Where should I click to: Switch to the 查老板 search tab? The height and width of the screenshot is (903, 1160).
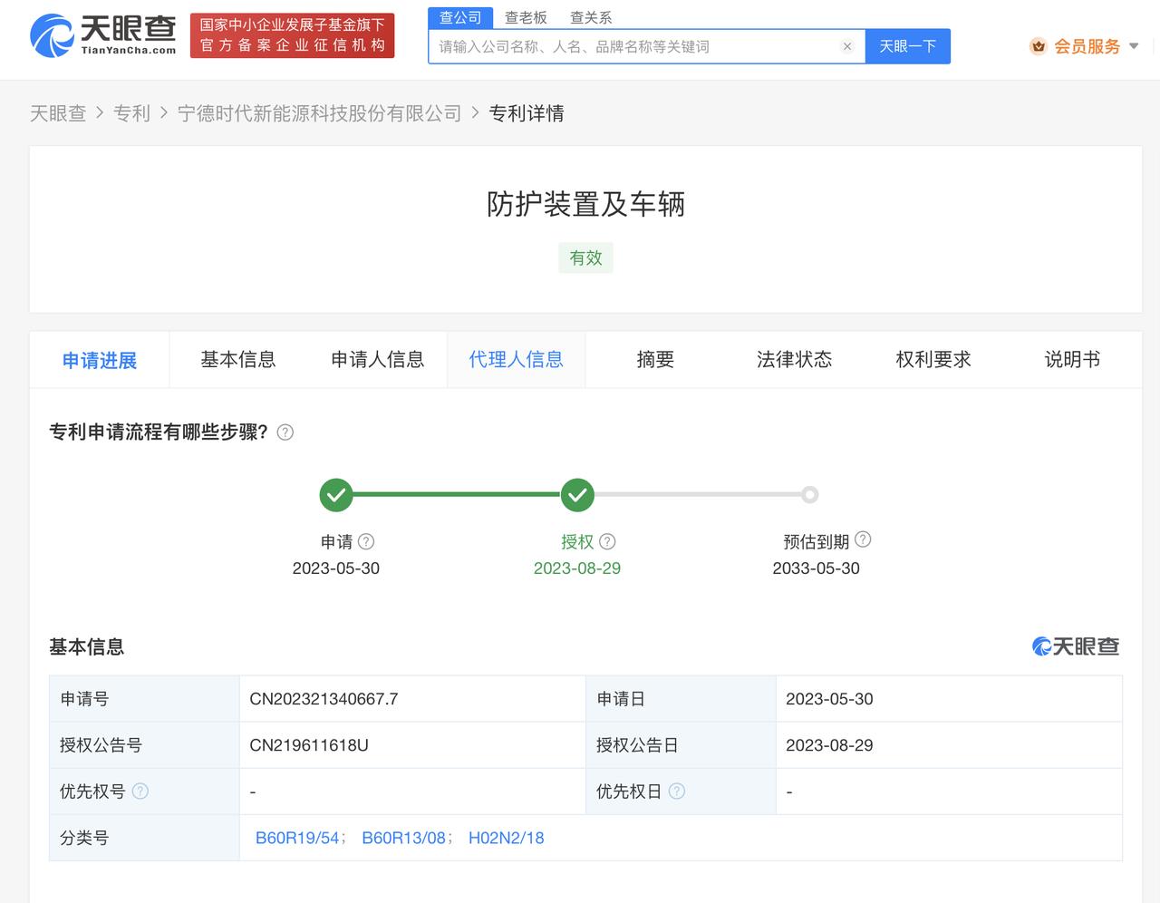pyautogui.click(x=527, y=16)
